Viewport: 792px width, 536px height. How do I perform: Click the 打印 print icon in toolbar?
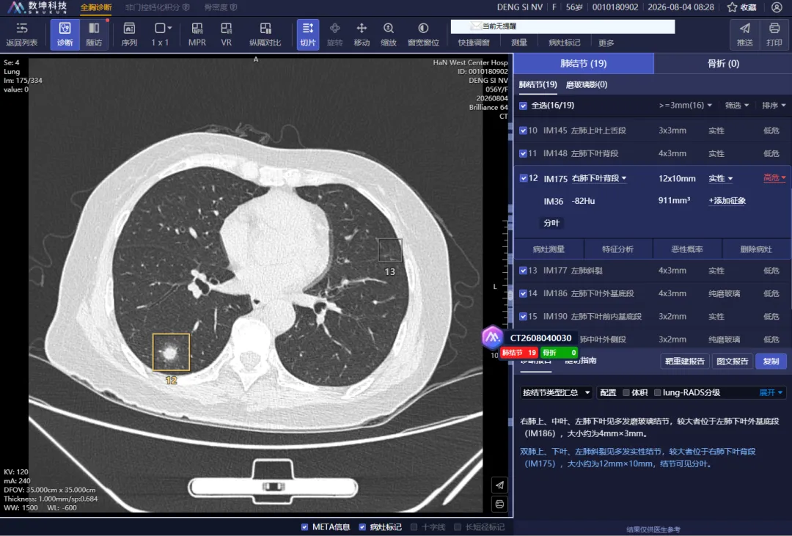[x=774, y=34]
